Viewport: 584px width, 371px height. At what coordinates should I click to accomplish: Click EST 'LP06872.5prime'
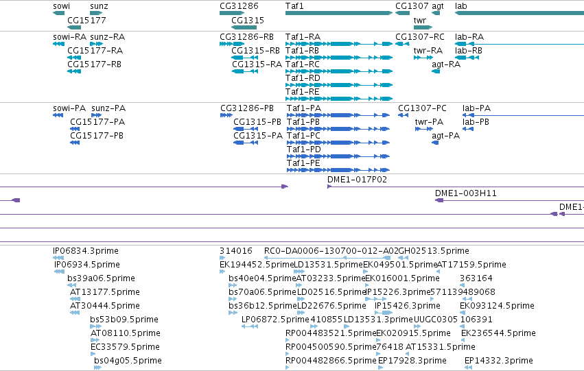pyautogui.click(x=275, y=320)
